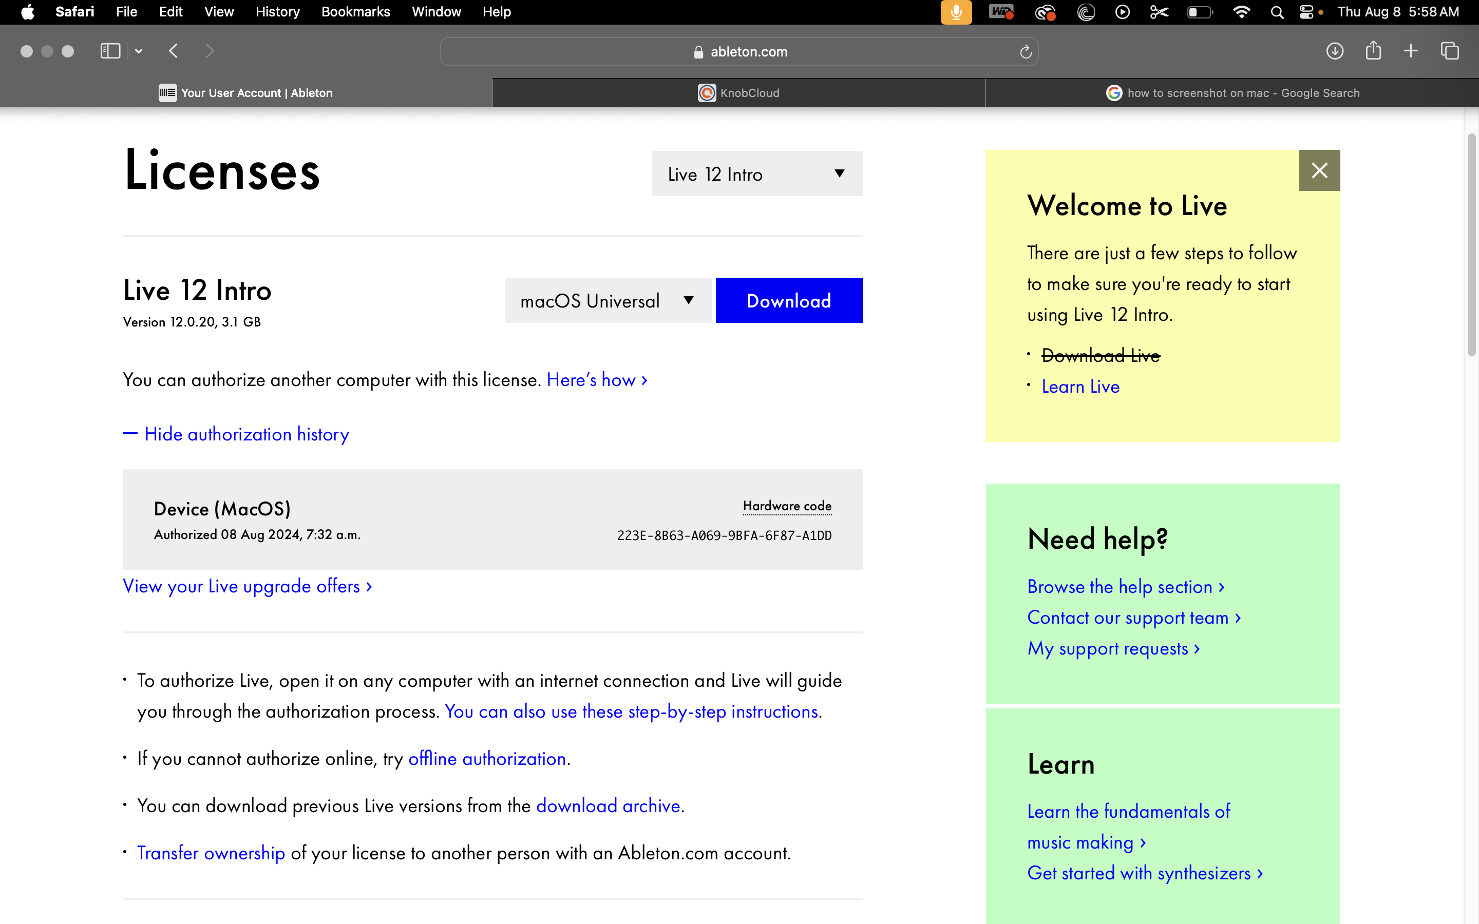
Task: Open the macOS Universal platform dropdown
Action: pos(609,300)
